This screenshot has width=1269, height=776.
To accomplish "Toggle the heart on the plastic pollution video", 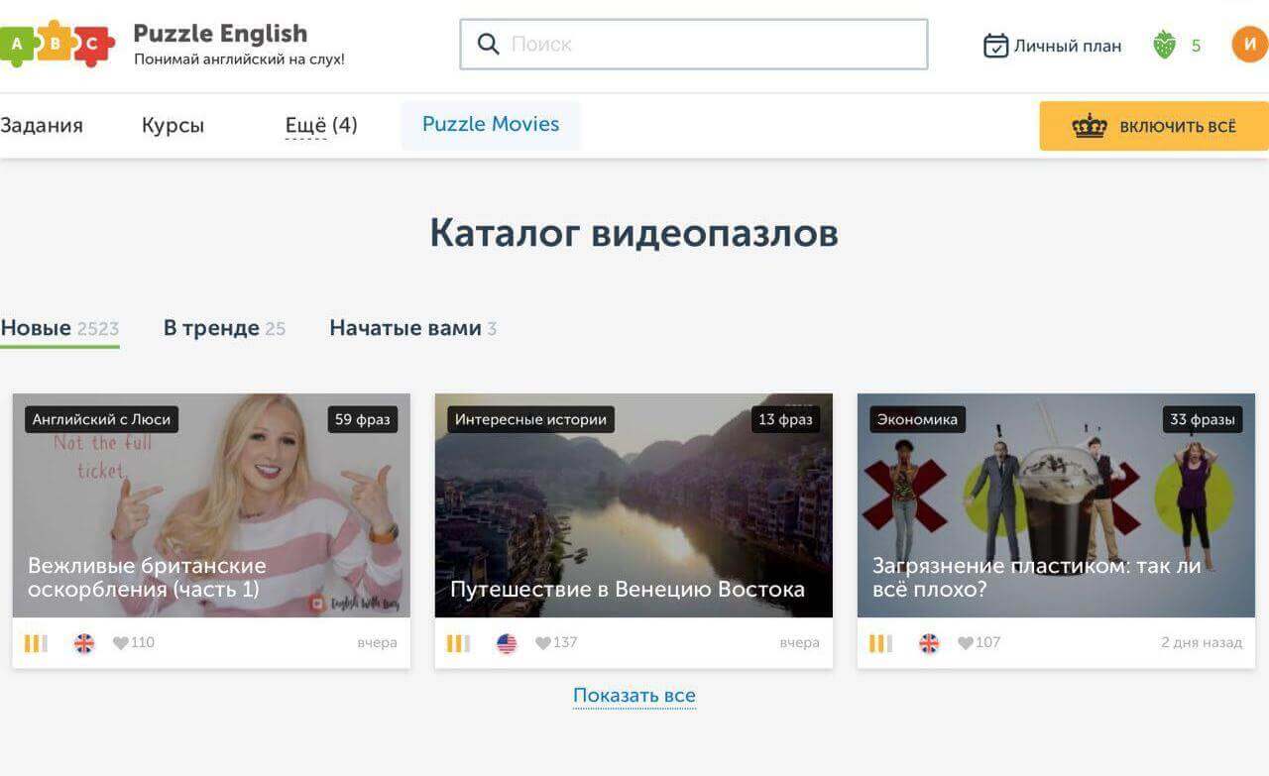I will tap(965, 642).
